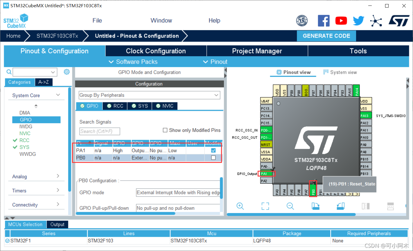Click the magnifier search icon in the left panel
413x251 pixels.
(9, 72)
